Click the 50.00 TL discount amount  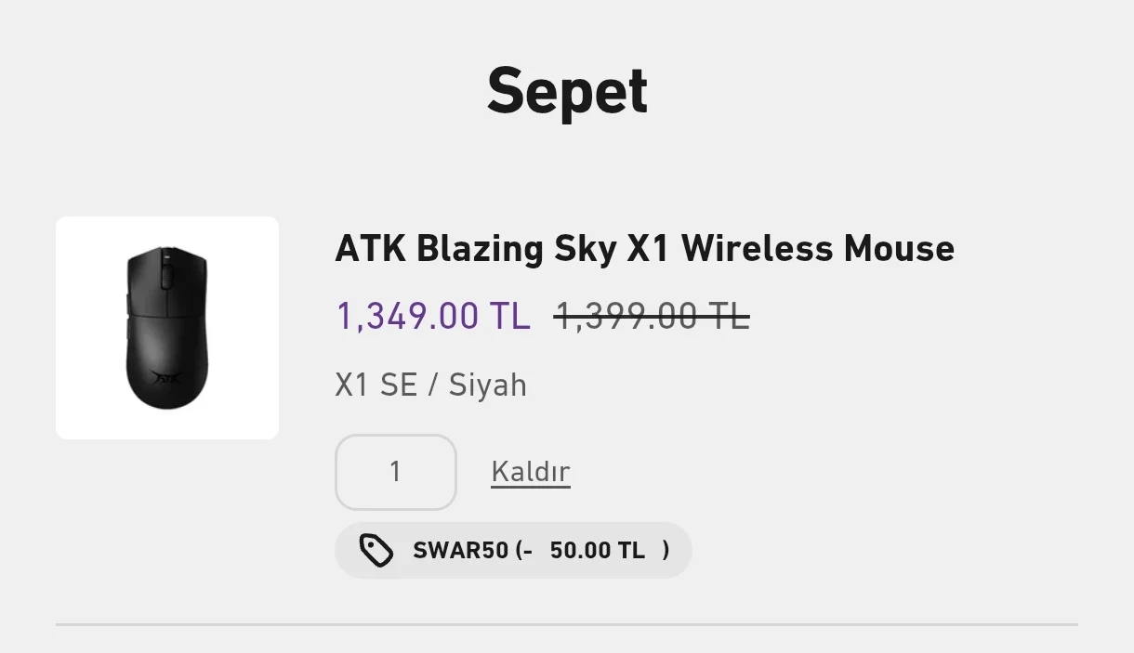597,551
